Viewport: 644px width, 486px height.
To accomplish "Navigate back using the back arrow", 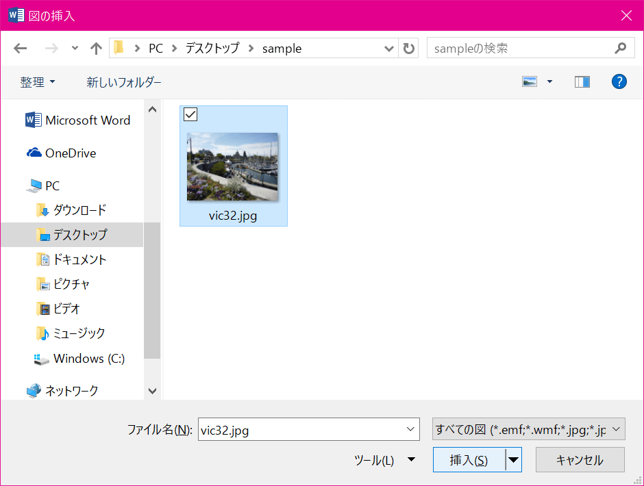I will [20, 48].
